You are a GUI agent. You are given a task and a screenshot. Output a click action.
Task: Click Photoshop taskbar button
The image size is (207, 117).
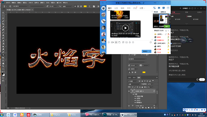click(x=111, y=115)
